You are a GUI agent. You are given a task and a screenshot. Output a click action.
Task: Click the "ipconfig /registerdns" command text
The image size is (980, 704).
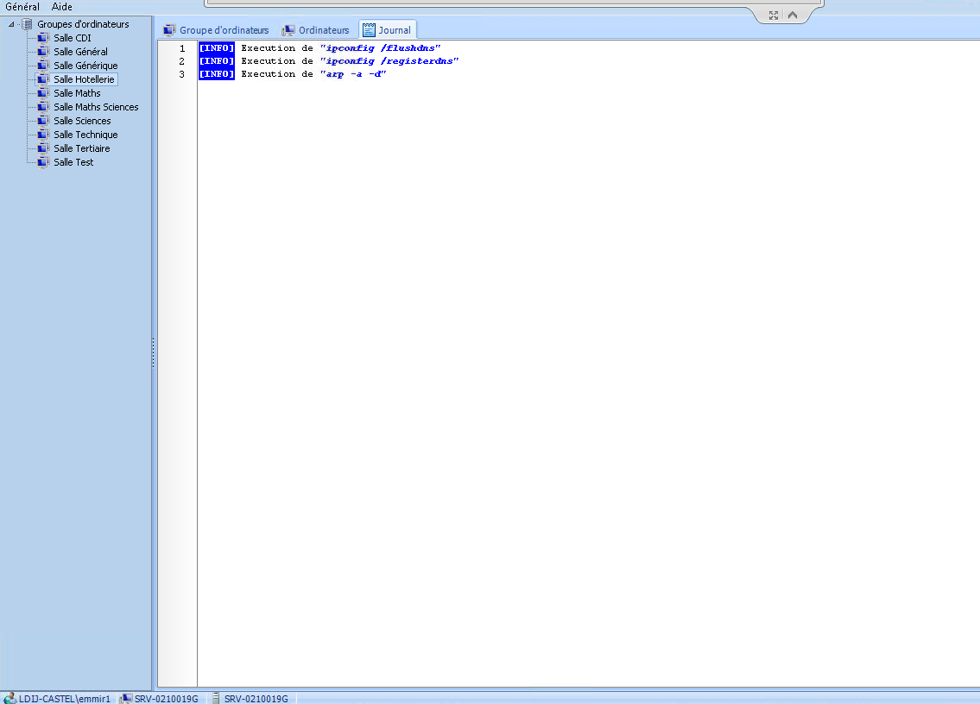click(x=389, y=61)
